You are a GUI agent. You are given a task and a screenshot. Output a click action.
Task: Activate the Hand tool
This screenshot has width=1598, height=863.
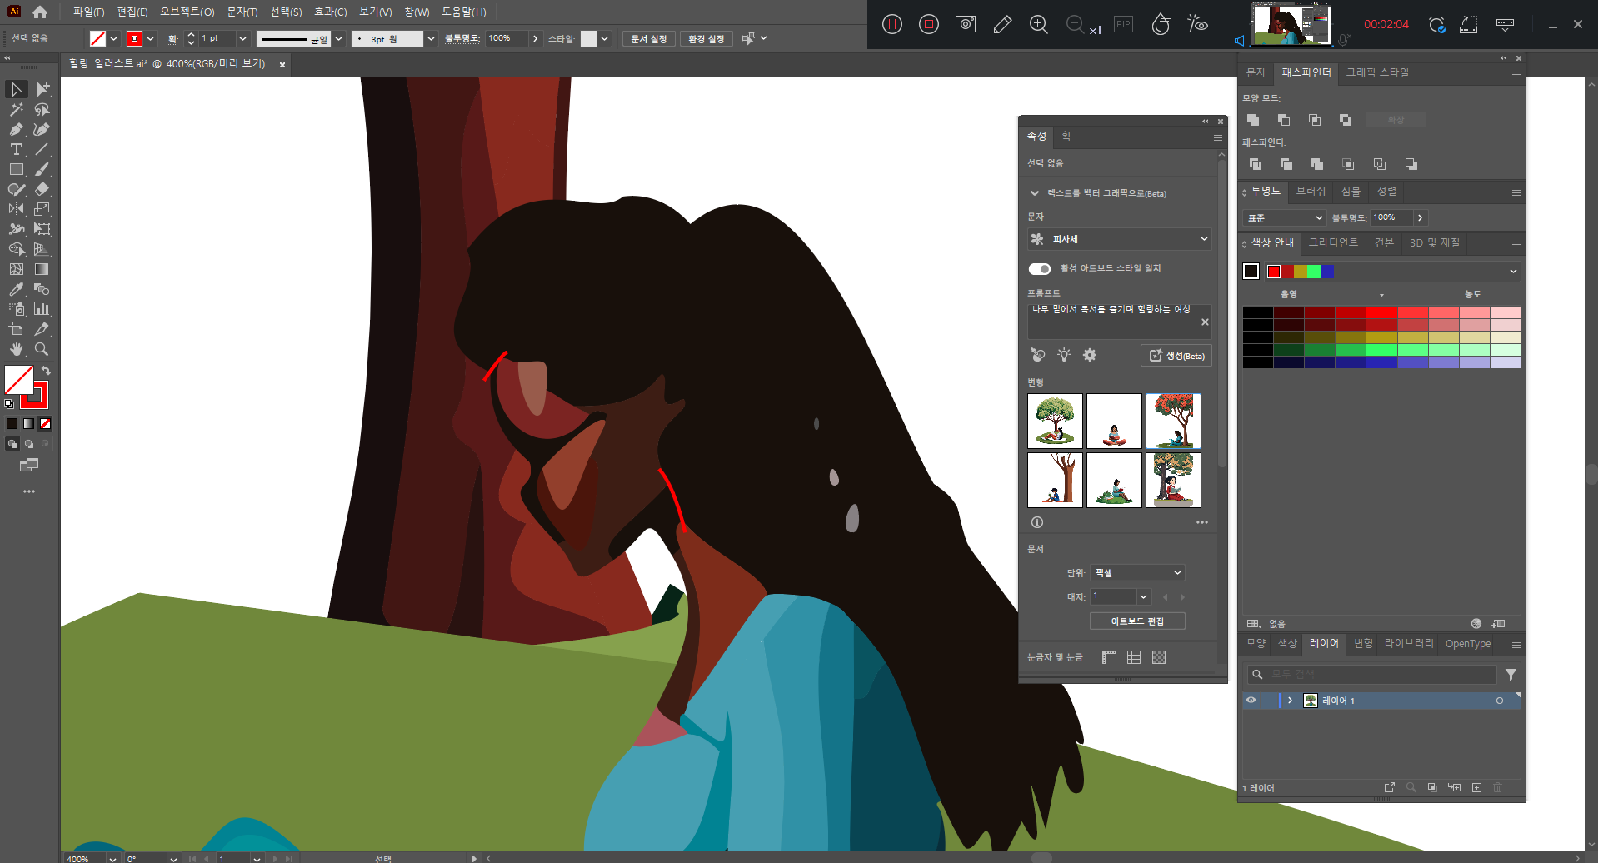pyautogui.click(x=17, y=349)
